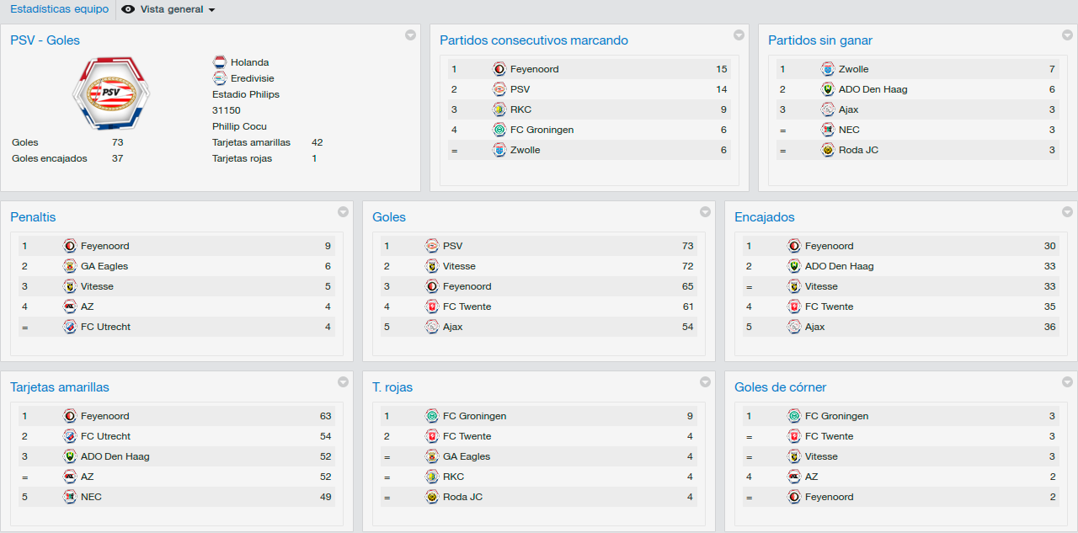Expand the PSV - Goles panel options arrow
Viewport: 1078px width, 533px height.
410,35
